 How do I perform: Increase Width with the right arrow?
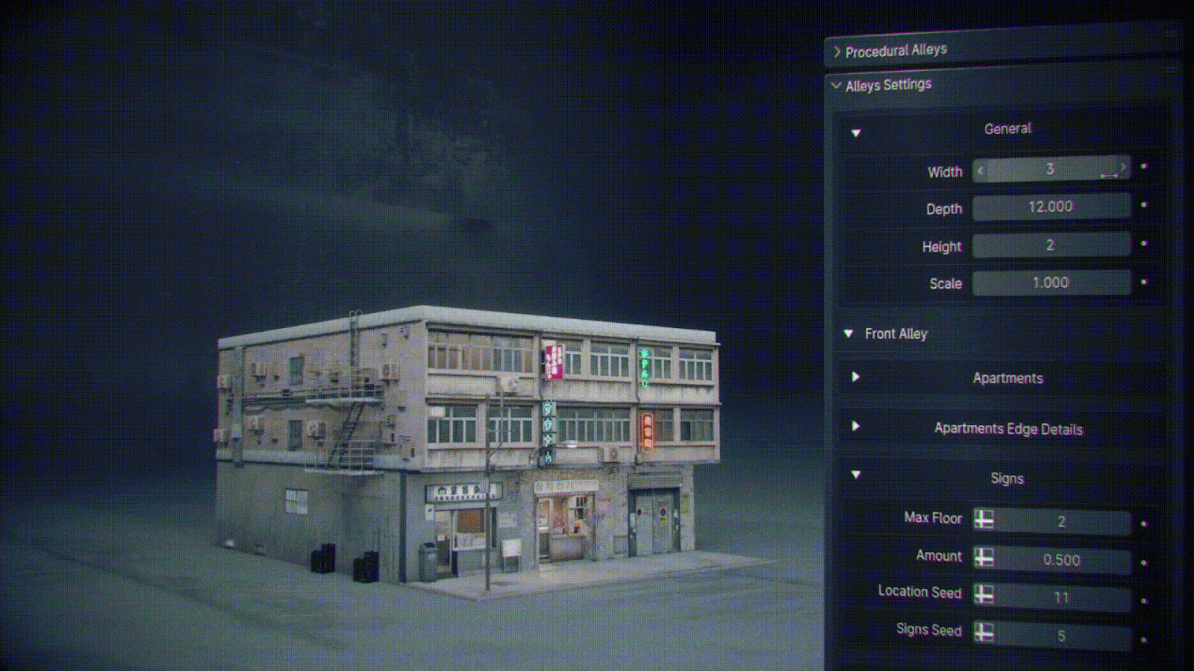pyautogui.click(x=1123, y=167)
